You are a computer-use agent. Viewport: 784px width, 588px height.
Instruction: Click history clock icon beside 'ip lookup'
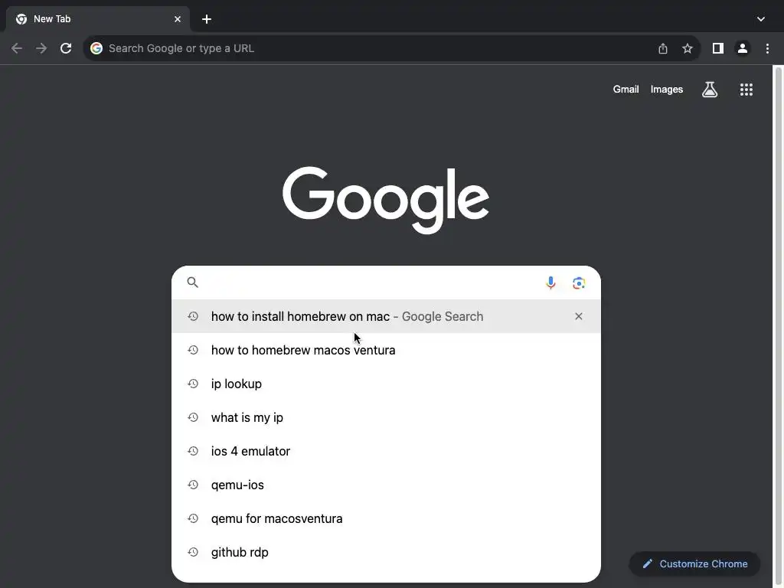click(193, 384)
